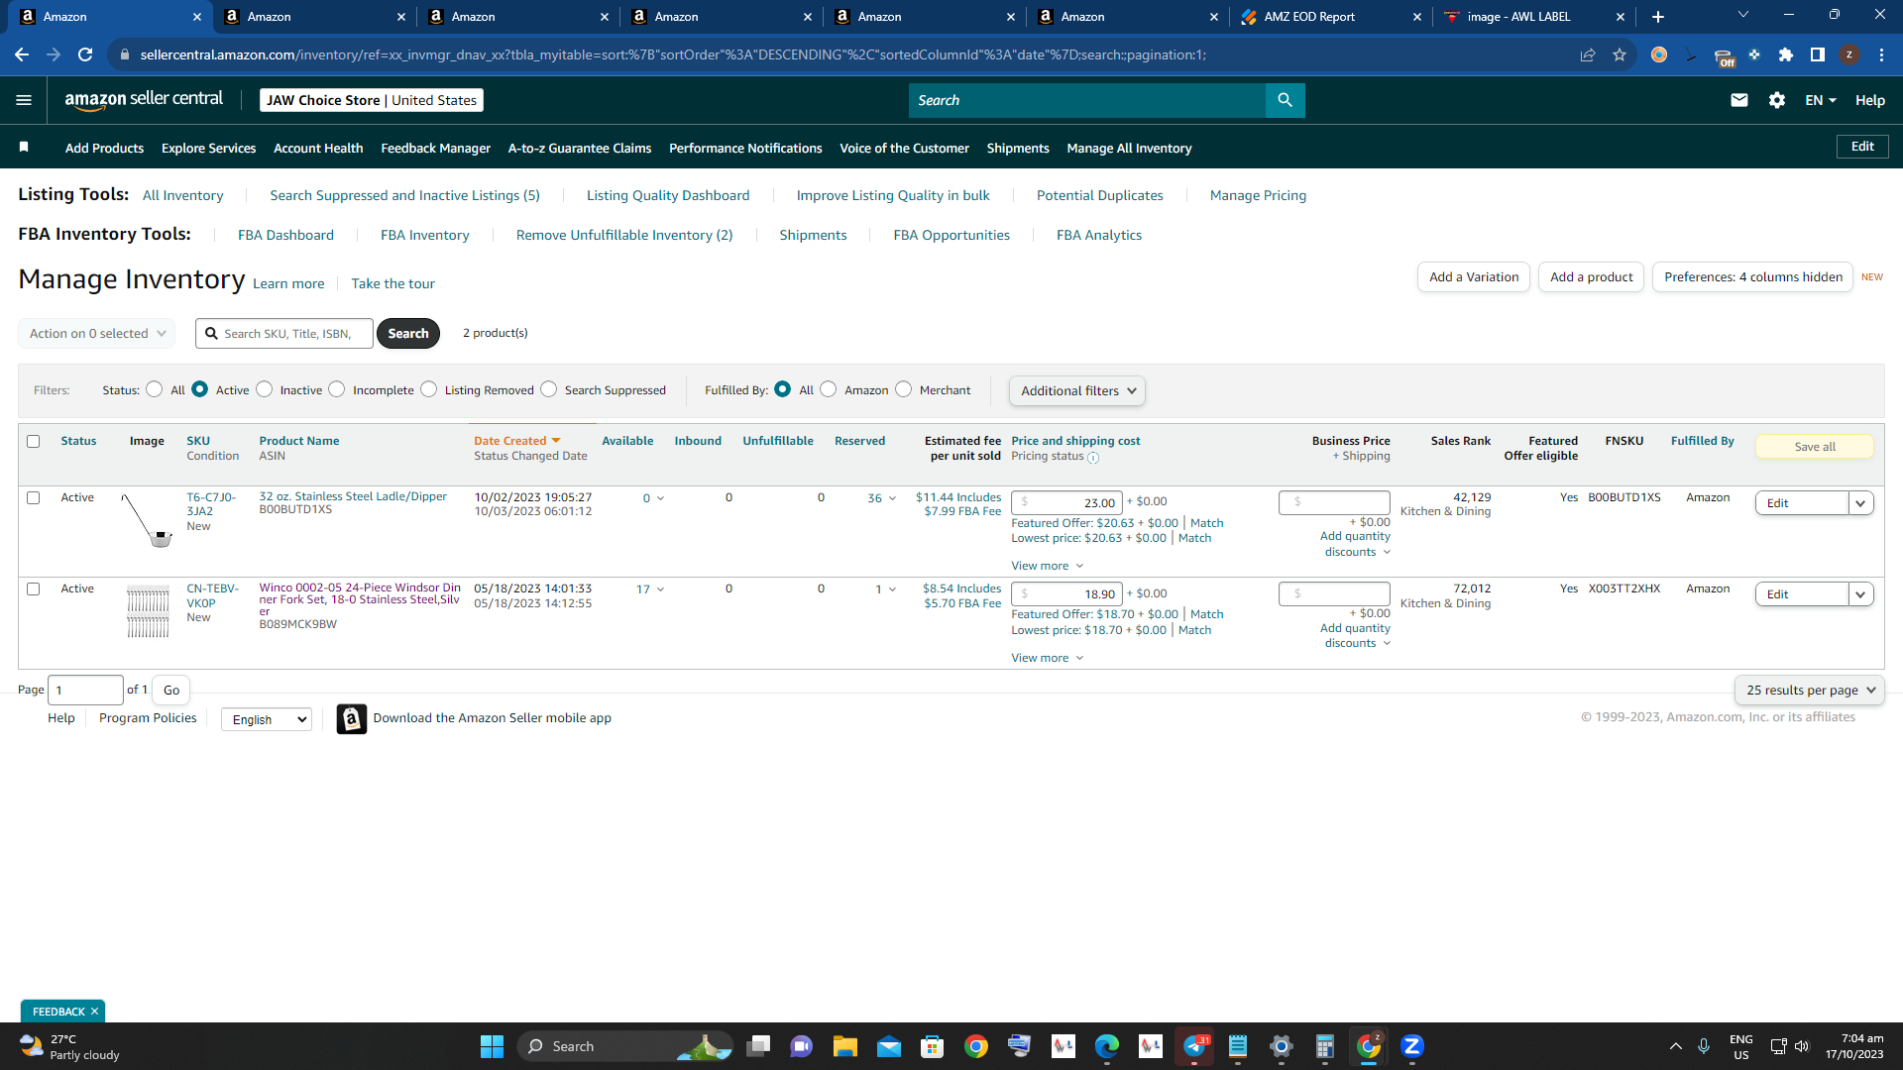Bookmark this page with the star icon
Image resolution: width=1903 pixels, height=1070 pixels.
[x=1620, y=54]
